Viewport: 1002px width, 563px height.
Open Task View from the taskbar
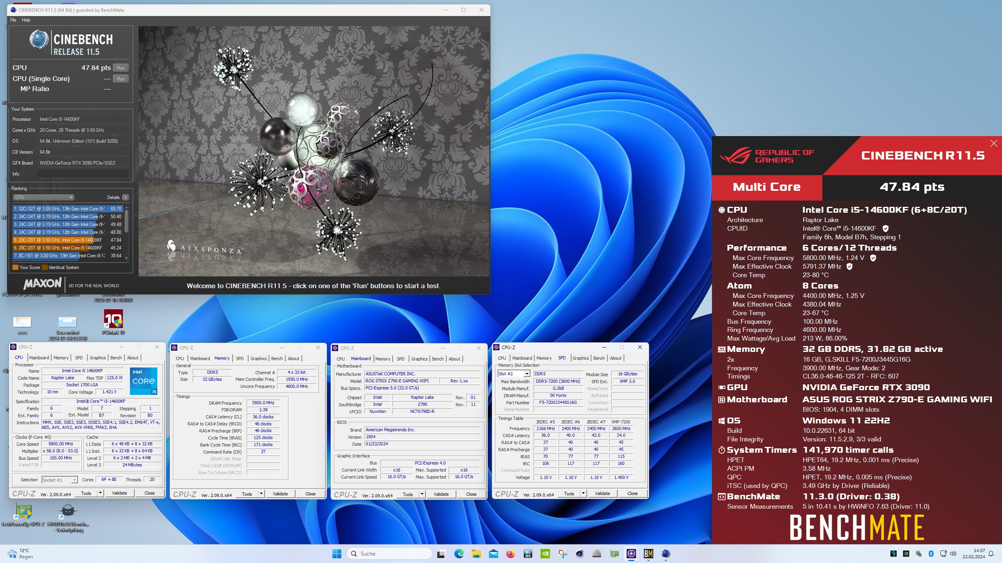coord(441,554)
